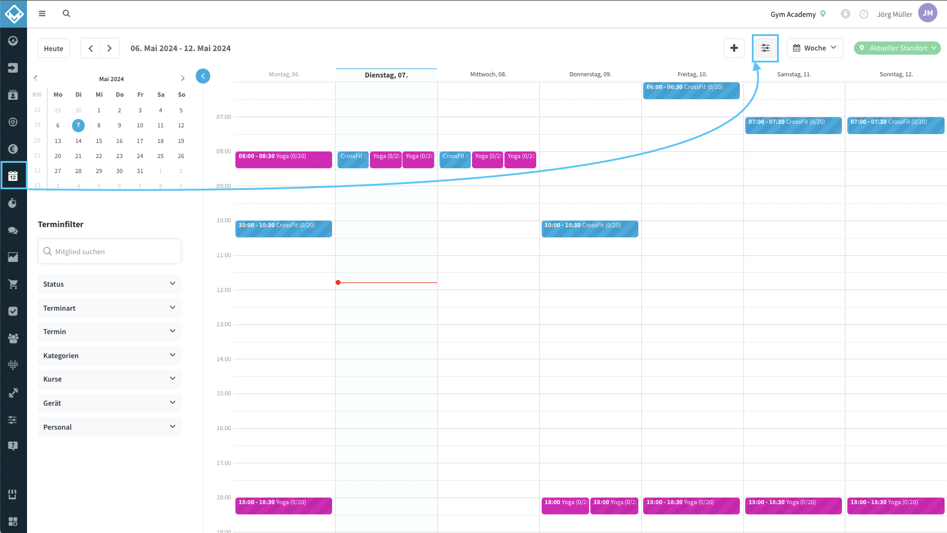
Task: Open the people group icon in sidebar
Action: [13, 338]
